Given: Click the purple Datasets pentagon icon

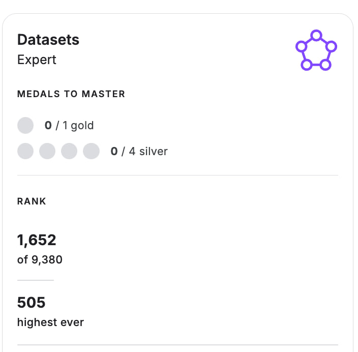Looking at the screenshot, I should coord(316,50).
